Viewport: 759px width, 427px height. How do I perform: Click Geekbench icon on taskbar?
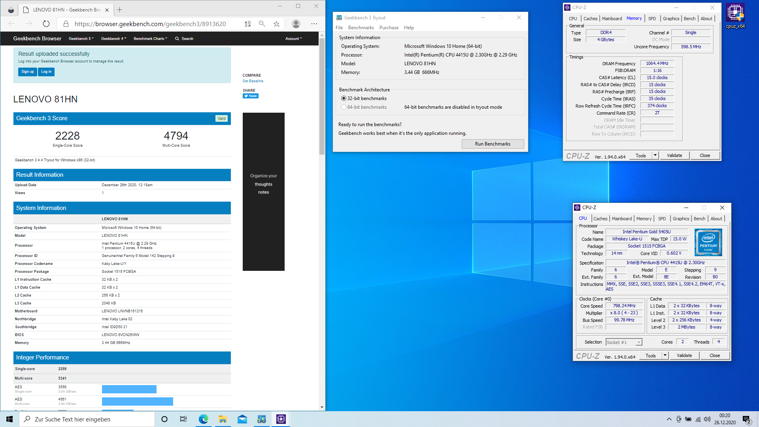(261, 419)
